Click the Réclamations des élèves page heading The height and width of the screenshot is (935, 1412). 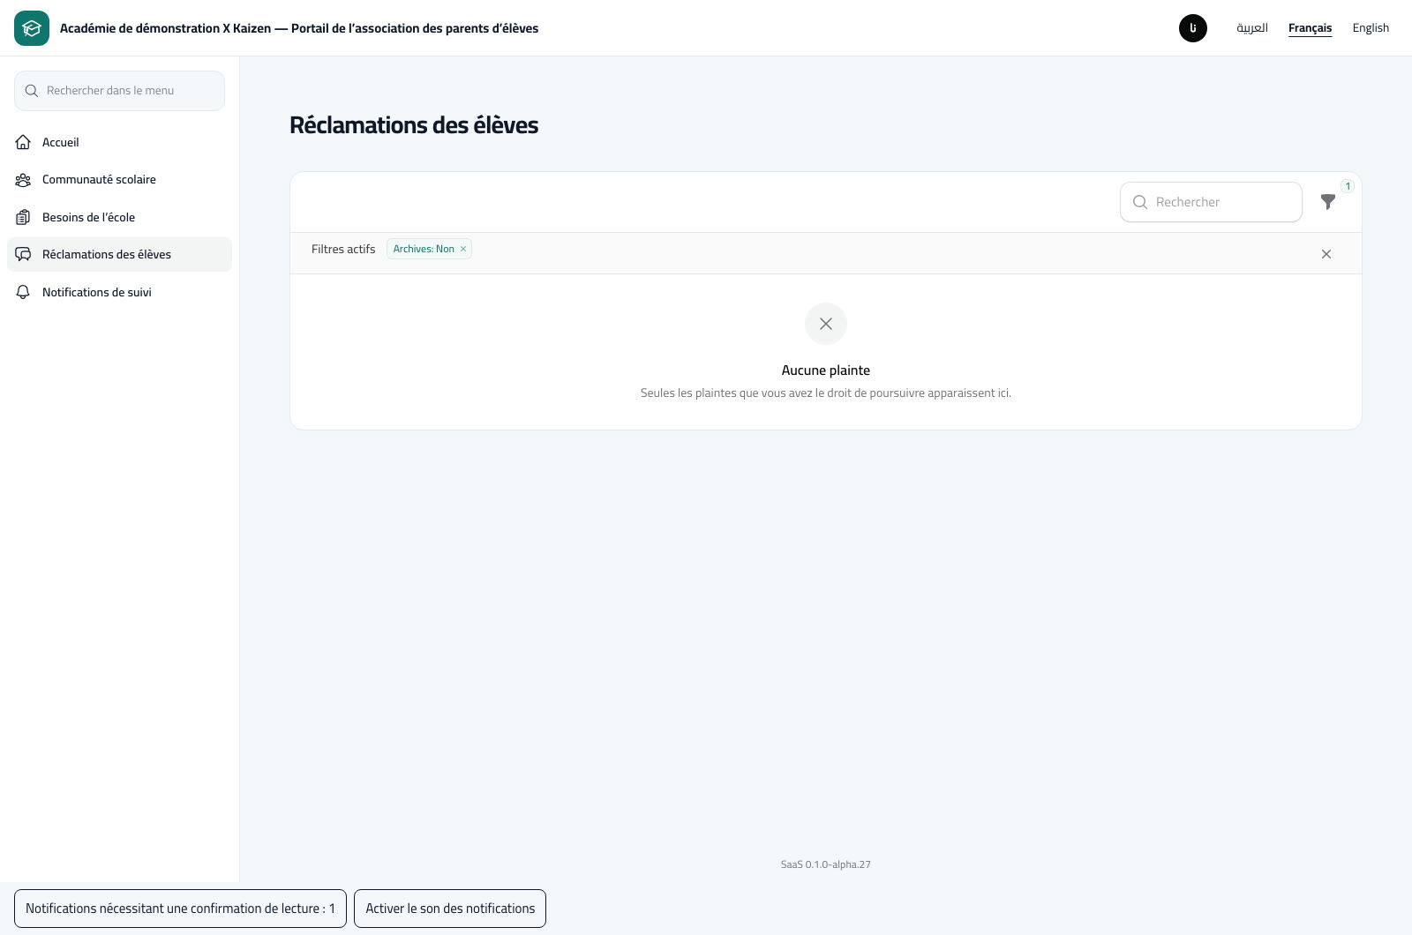(414, 125)
